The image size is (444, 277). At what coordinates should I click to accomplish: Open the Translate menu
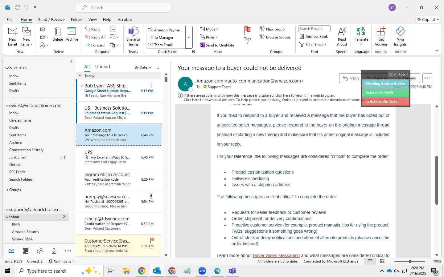tap(361, 37)
